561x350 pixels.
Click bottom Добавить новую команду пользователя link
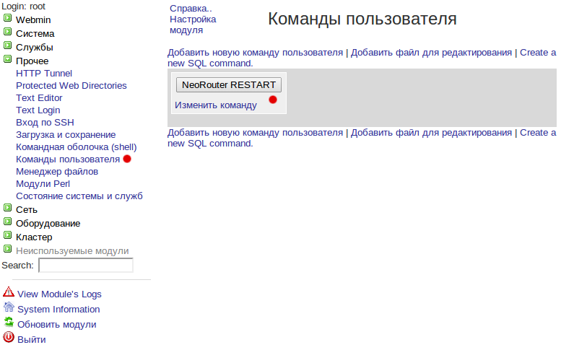tap(255, 133)
